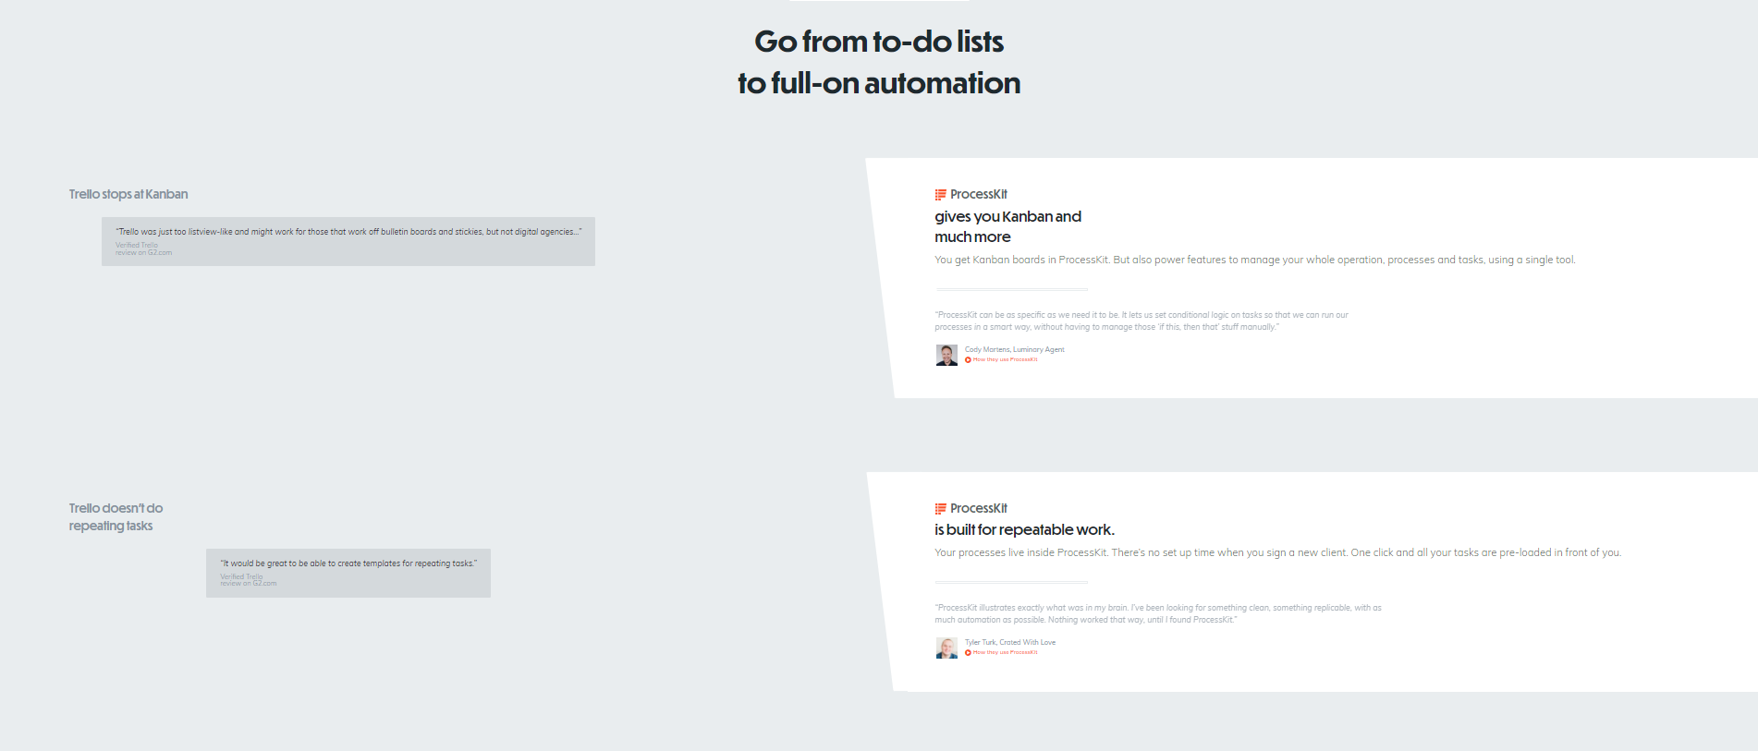1758x751 pixels.
Task: Click the 'is built for repeatable work.' heading
Action: (x=1024, y=530)
